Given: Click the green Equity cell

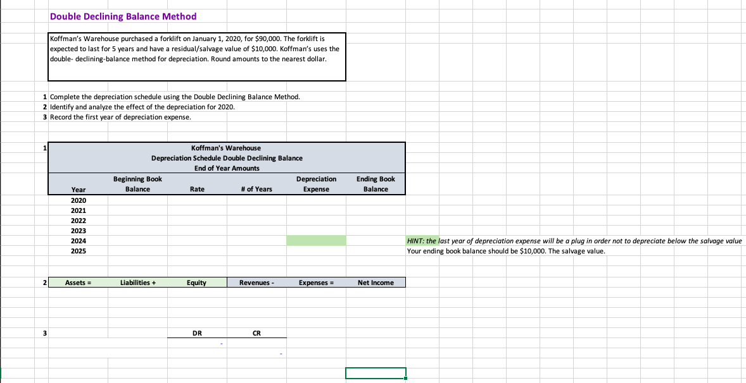Looking at the screenshot, I should [x=196, y=283].
